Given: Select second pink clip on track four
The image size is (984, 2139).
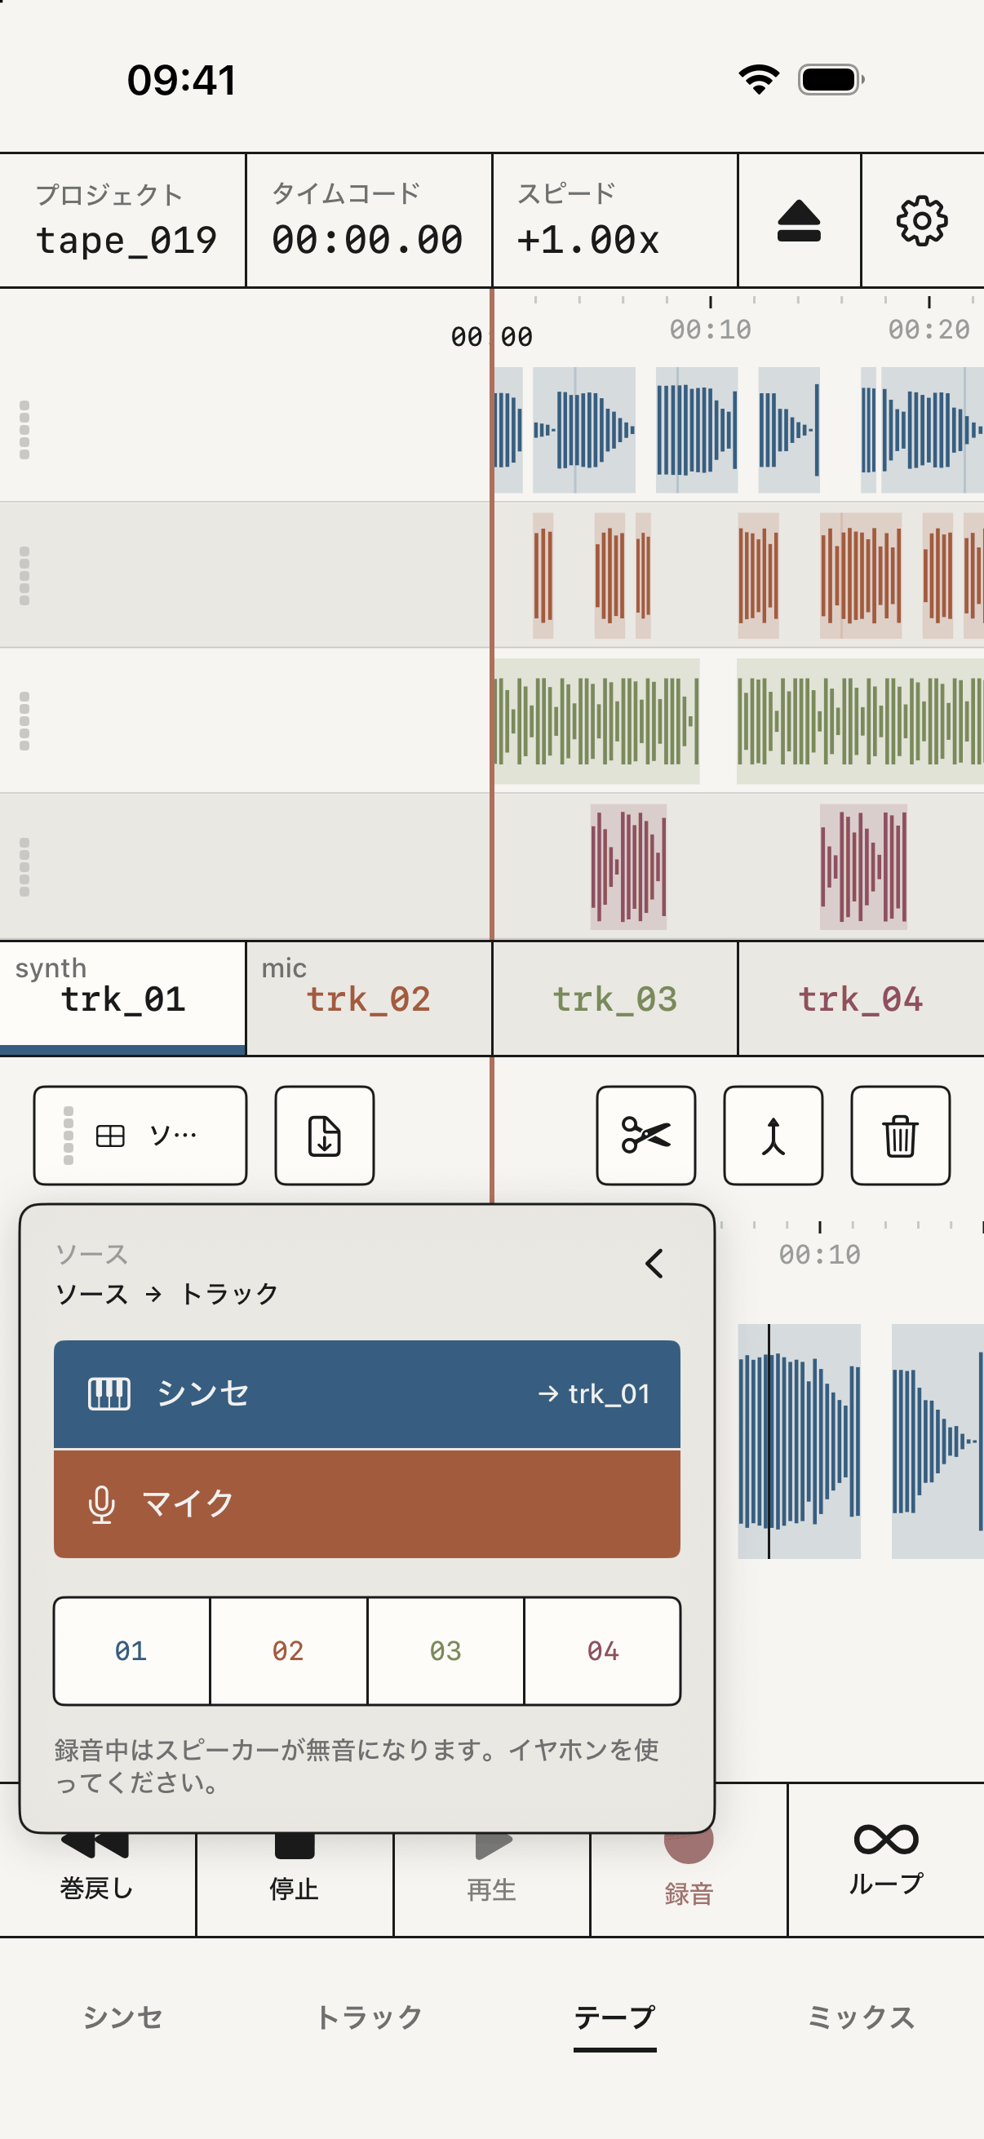Looking at the screenshot, I should [x=863, y=867].
